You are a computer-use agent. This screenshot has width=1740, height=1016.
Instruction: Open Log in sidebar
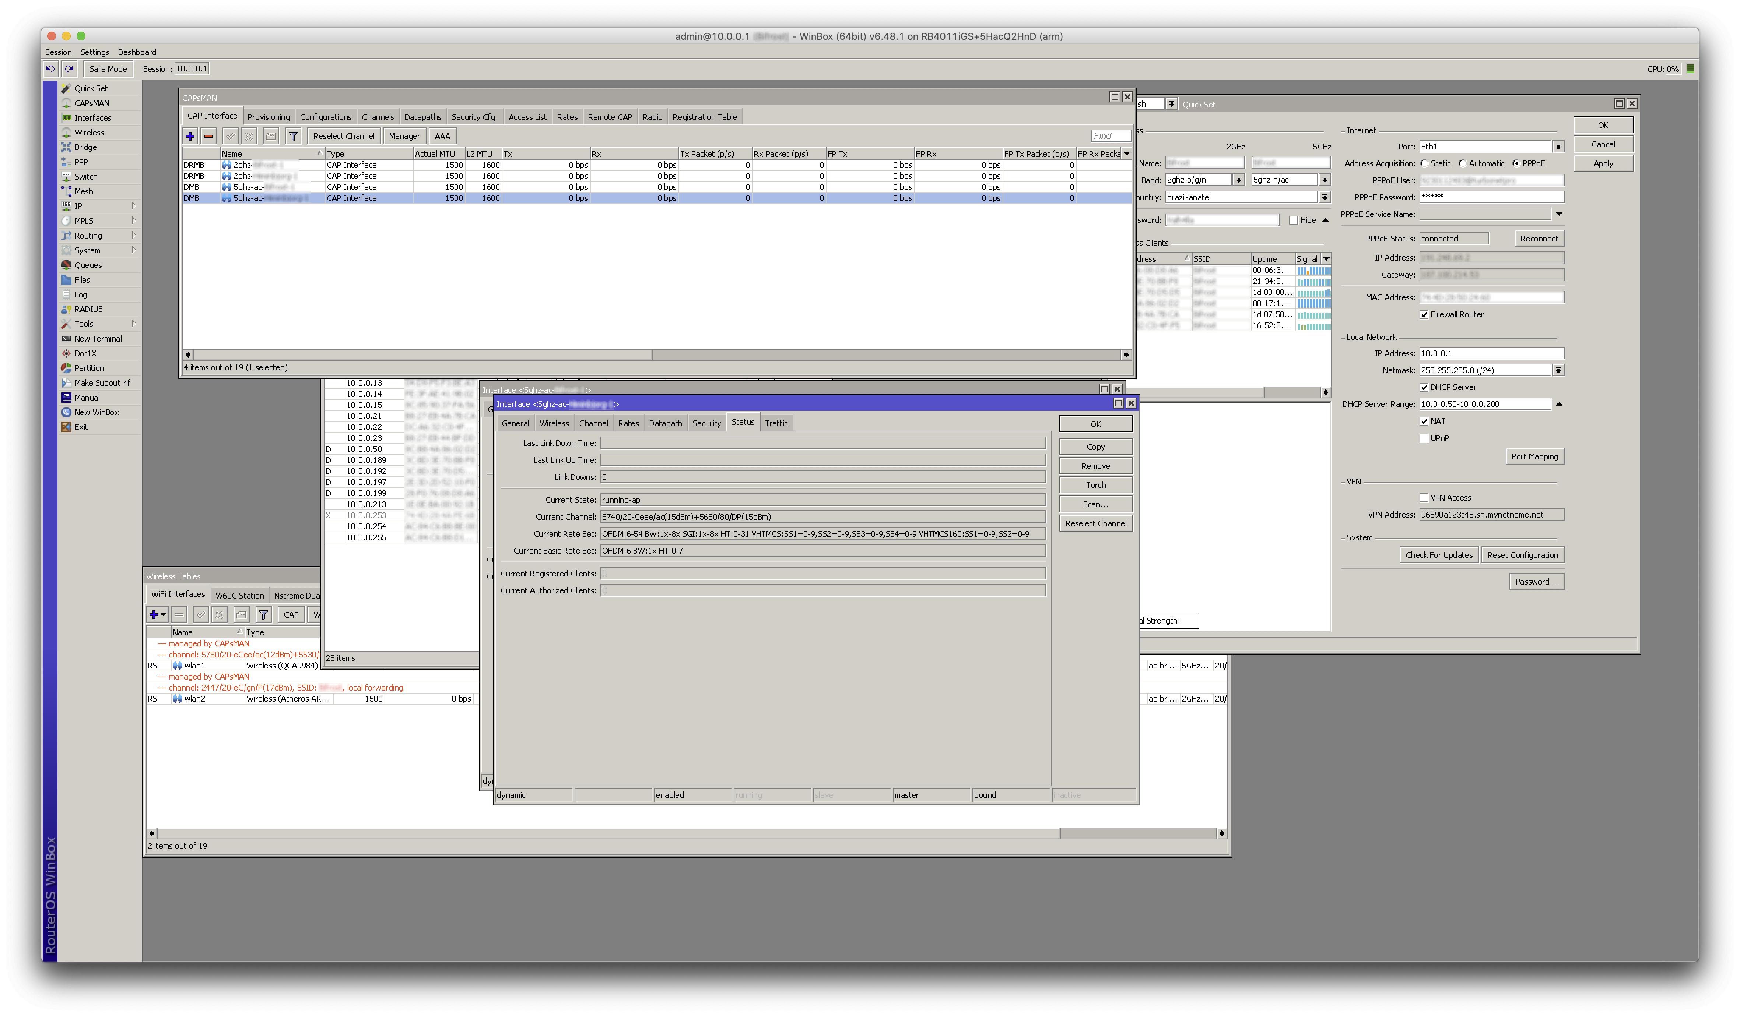click(x=81, y=295)
